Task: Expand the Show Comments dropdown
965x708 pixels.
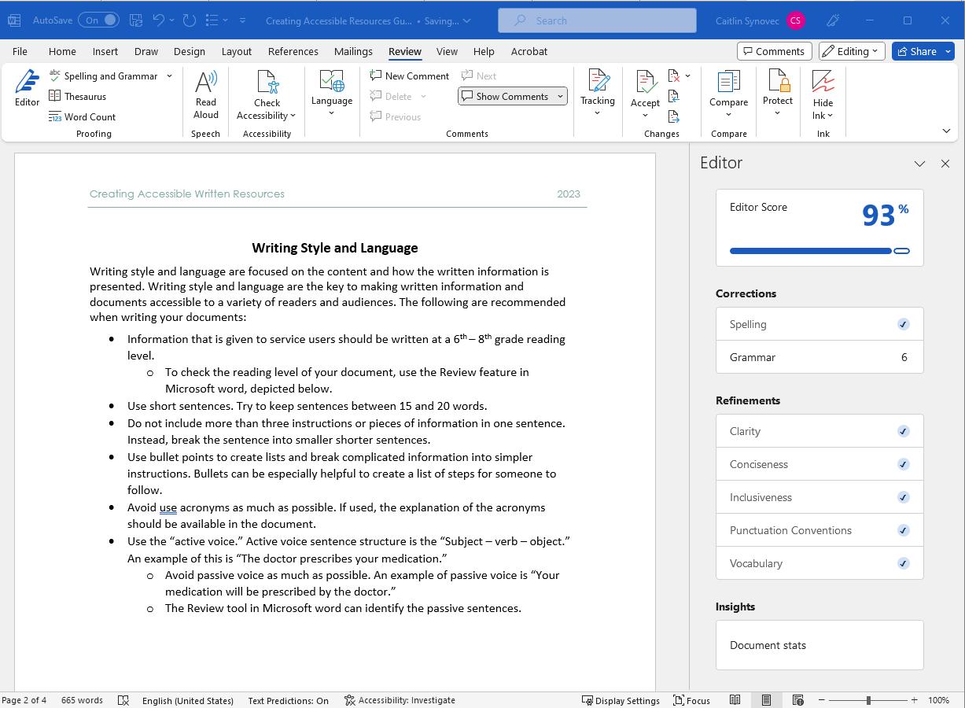Action: click(x=560, y=96)
